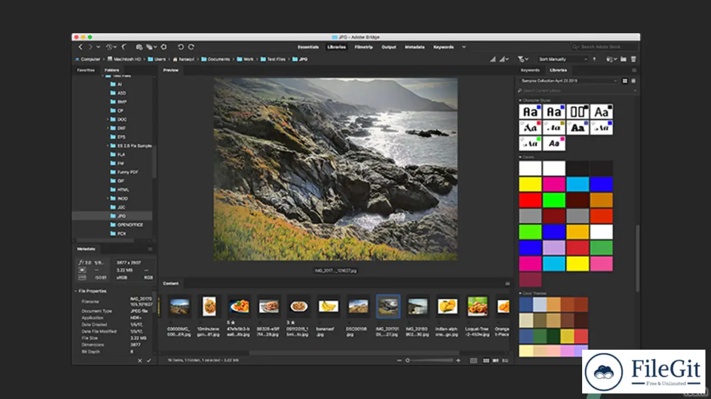Viewport: 711px width, 399px height.
Task: Expand more workspaces chevron
Action: (x=464, y=47)
